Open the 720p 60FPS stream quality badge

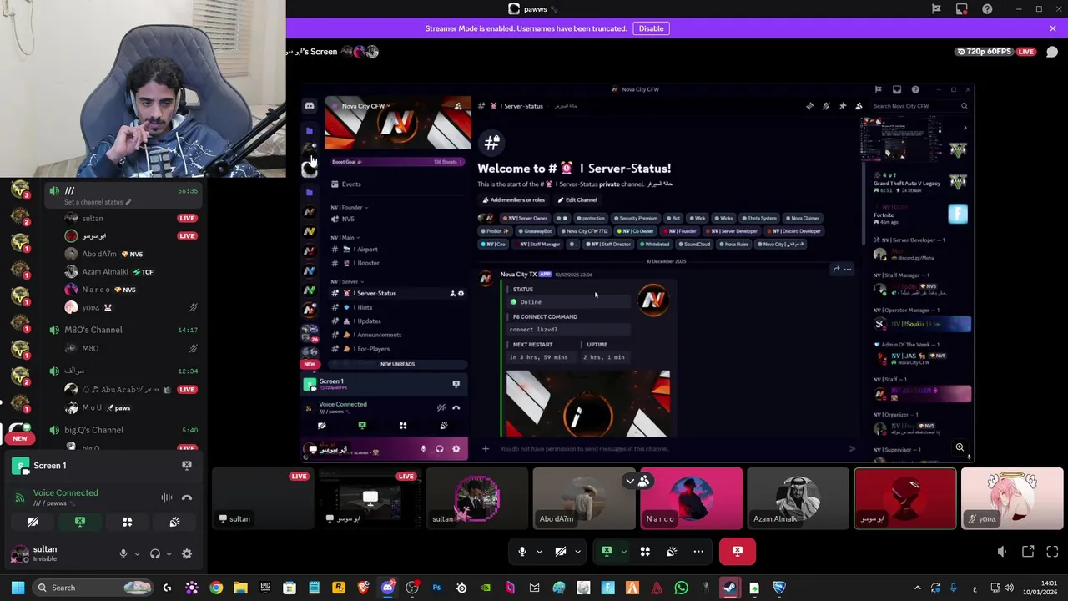pyautogui.click(x=985, y=52)
